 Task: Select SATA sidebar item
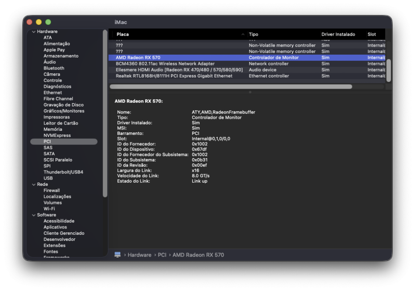click(49, 154)
